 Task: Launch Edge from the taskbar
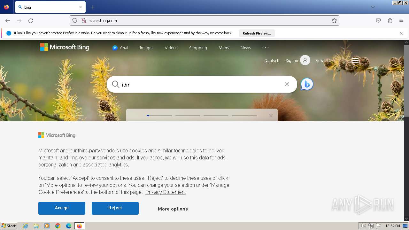[69, 226]
